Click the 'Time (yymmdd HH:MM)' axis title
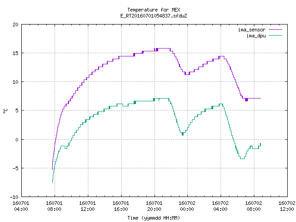This screenshot has width=296, height=222. (154, 218)
